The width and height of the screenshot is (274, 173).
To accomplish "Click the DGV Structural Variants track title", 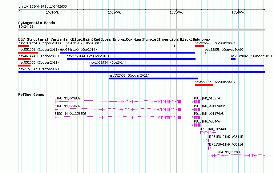I will click(114, 39).
